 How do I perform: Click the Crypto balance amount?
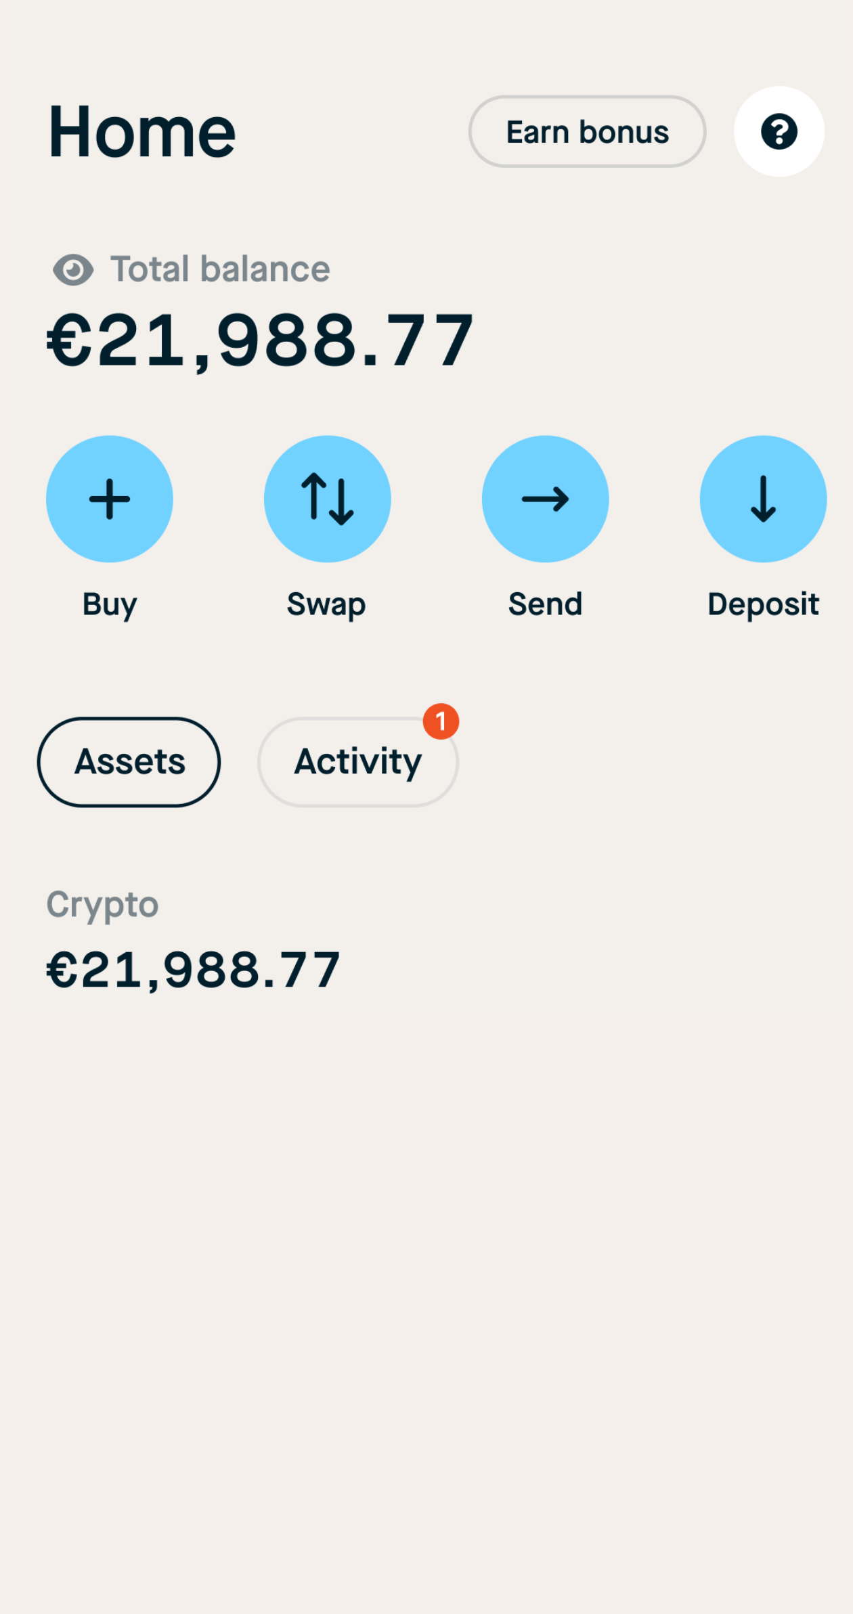click(194, 970)
